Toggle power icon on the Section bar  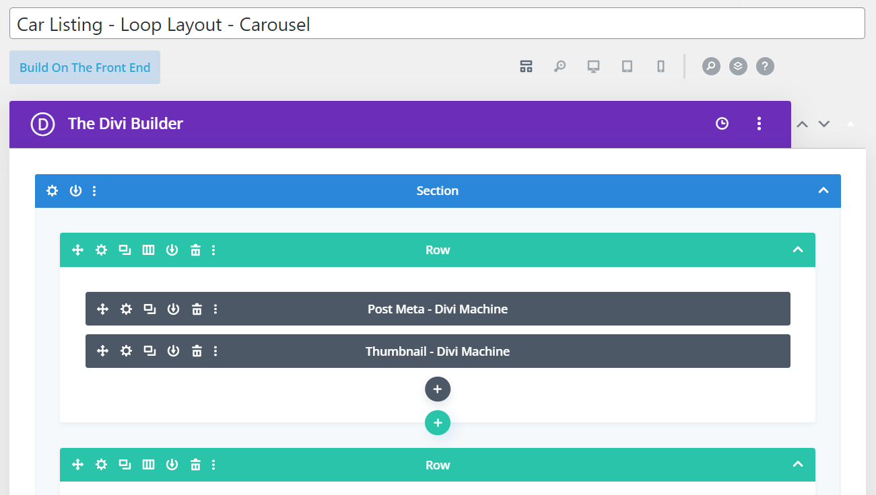(75, 191)
